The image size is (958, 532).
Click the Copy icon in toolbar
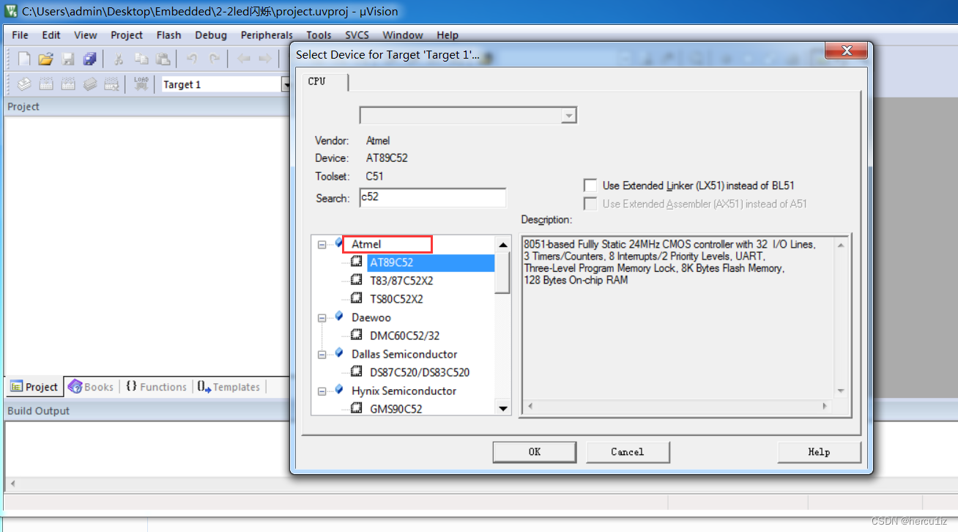click(x=141, y=59)
